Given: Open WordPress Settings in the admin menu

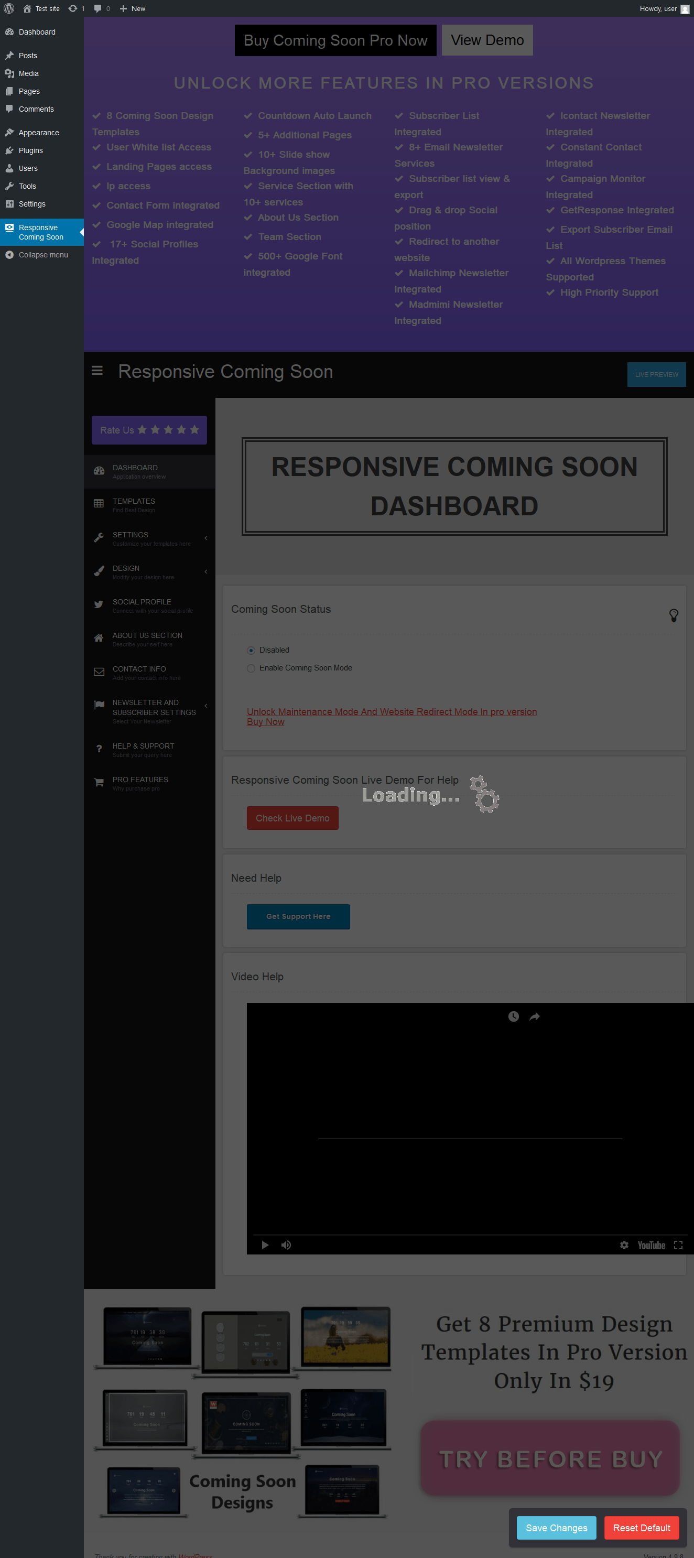Looking at the screenshot, I should click(42, 204).
